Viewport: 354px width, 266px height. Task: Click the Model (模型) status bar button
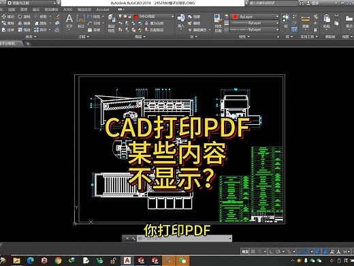click(245, 252)
